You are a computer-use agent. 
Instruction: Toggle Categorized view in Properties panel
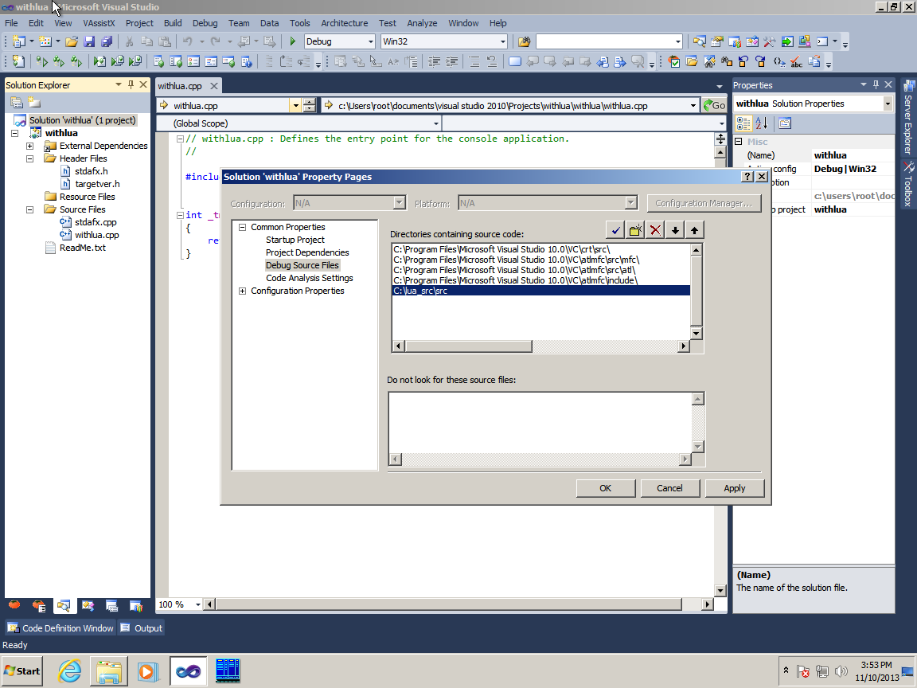point(743,123)
